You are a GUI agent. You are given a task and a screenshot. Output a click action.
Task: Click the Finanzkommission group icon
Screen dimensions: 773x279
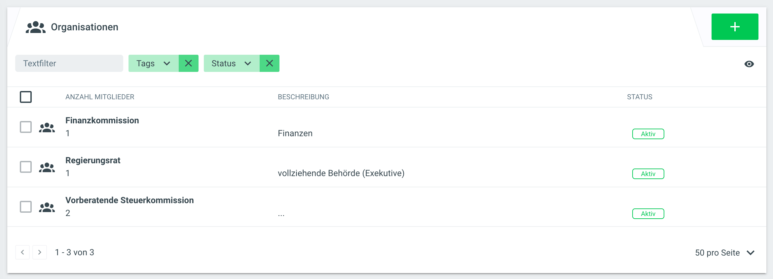pos(47,127)
